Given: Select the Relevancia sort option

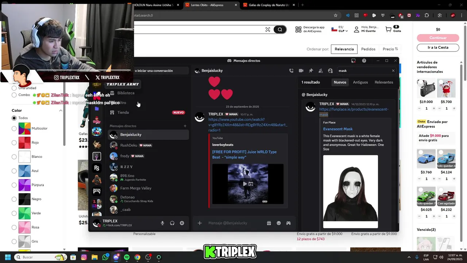Looking at the screenshot, I should point(344,49).
